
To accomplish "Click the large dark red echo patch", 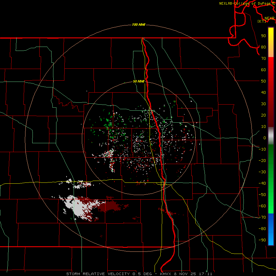I will click(109, 206).
